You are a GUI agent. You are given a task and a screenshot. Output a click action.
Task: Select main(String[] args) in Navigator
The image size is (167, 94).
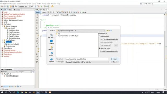point(12,76)
